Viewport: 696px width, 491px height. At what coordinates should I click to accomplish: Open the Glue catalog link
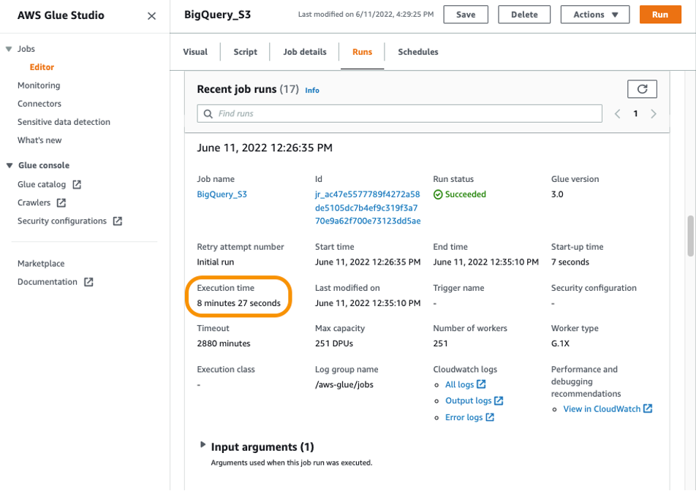41,184
